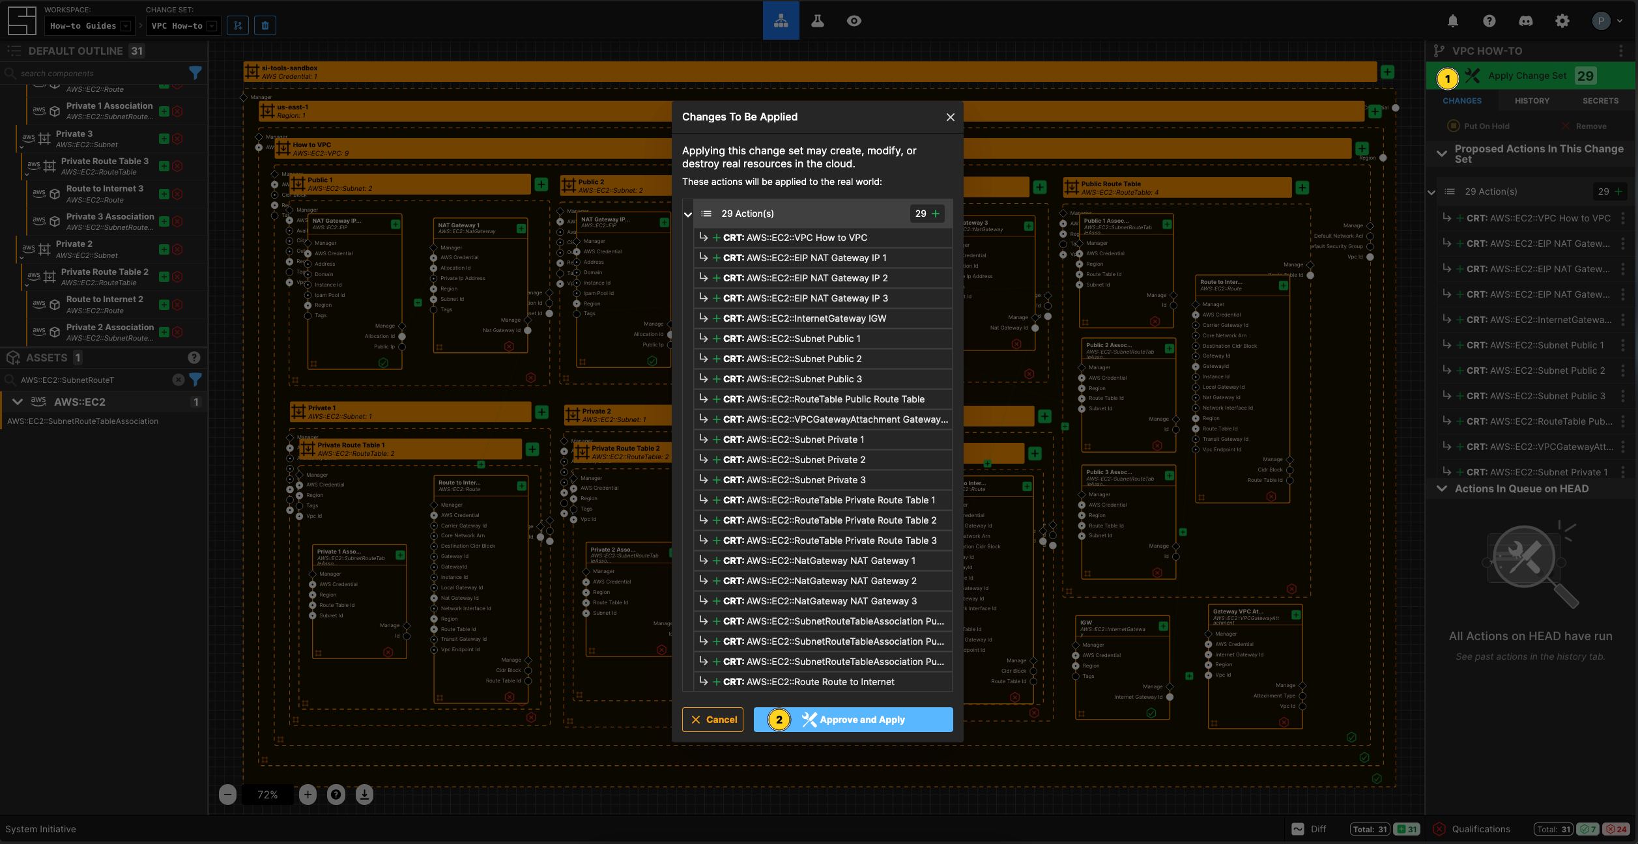This screenshot has width=1638, height=844.
Task: Click the create new change set icon
Action: [238, 25]
